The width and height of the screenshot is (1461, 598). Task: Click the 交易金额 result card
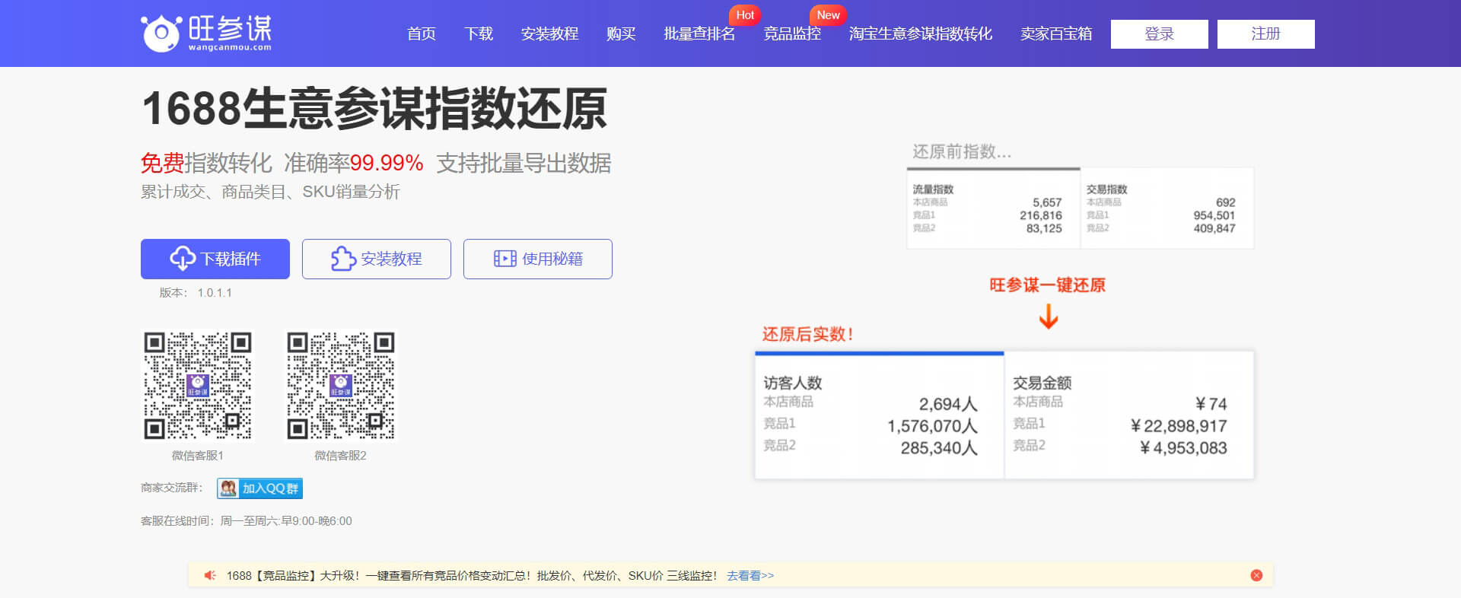tap(1129, 415)
